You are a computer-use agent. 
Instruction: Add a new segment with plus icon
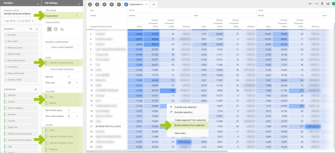[x=31, y=29]
